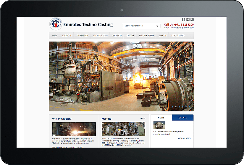Open the Contact Info page
244x165 pixels.
tap(178, 36)
